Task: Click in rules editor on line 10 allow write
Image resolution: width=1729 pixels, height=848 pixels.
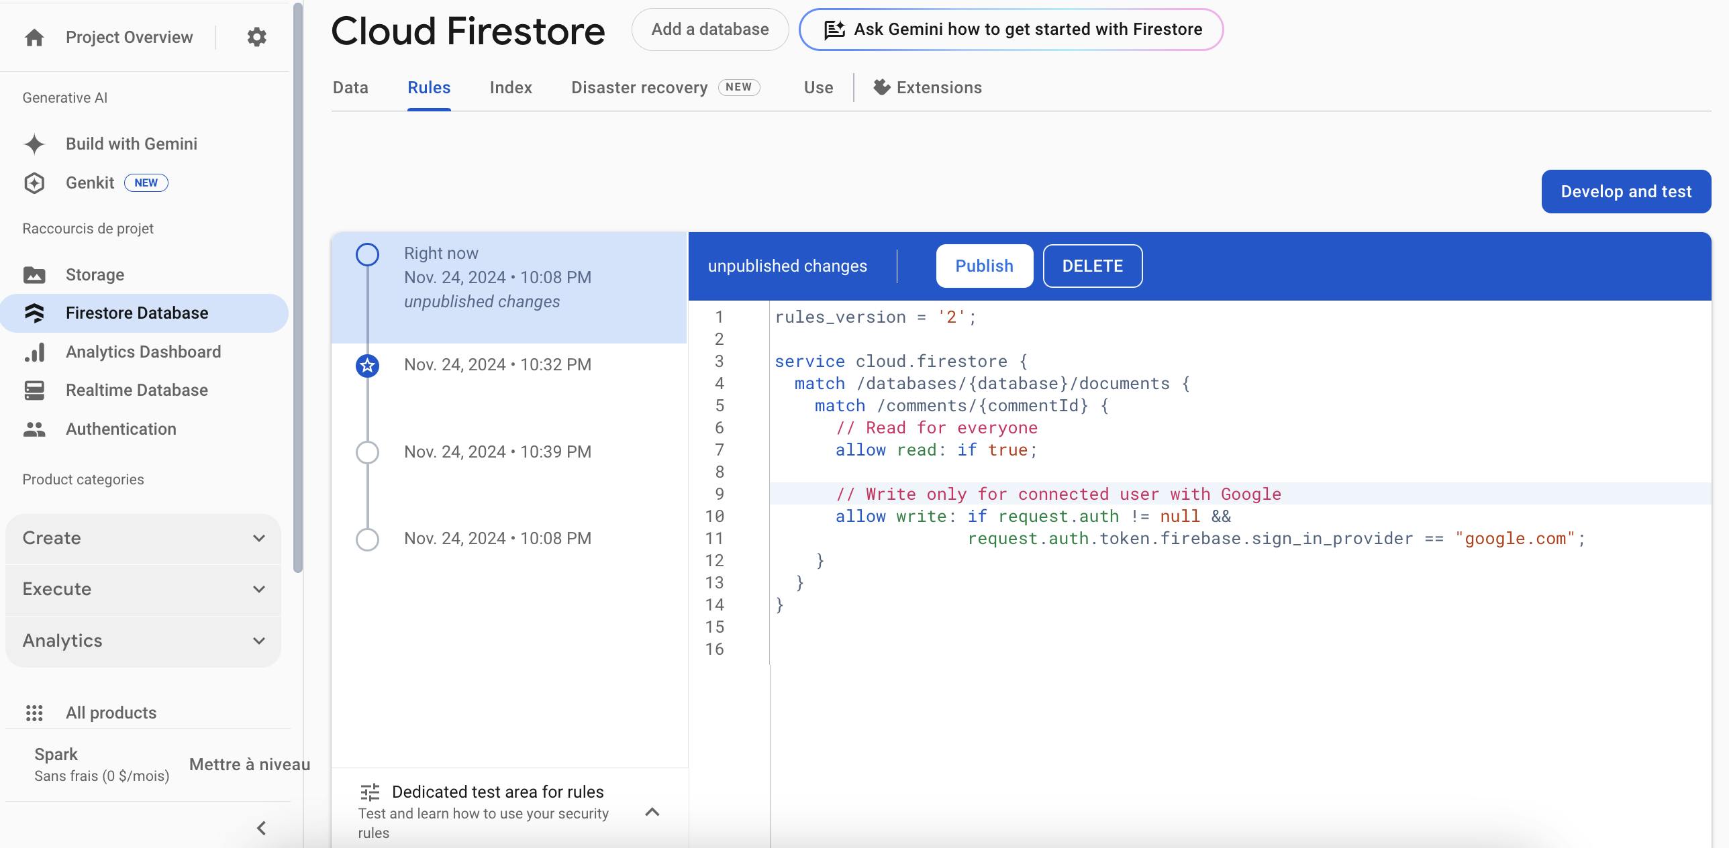Action: click(1033, 517)
